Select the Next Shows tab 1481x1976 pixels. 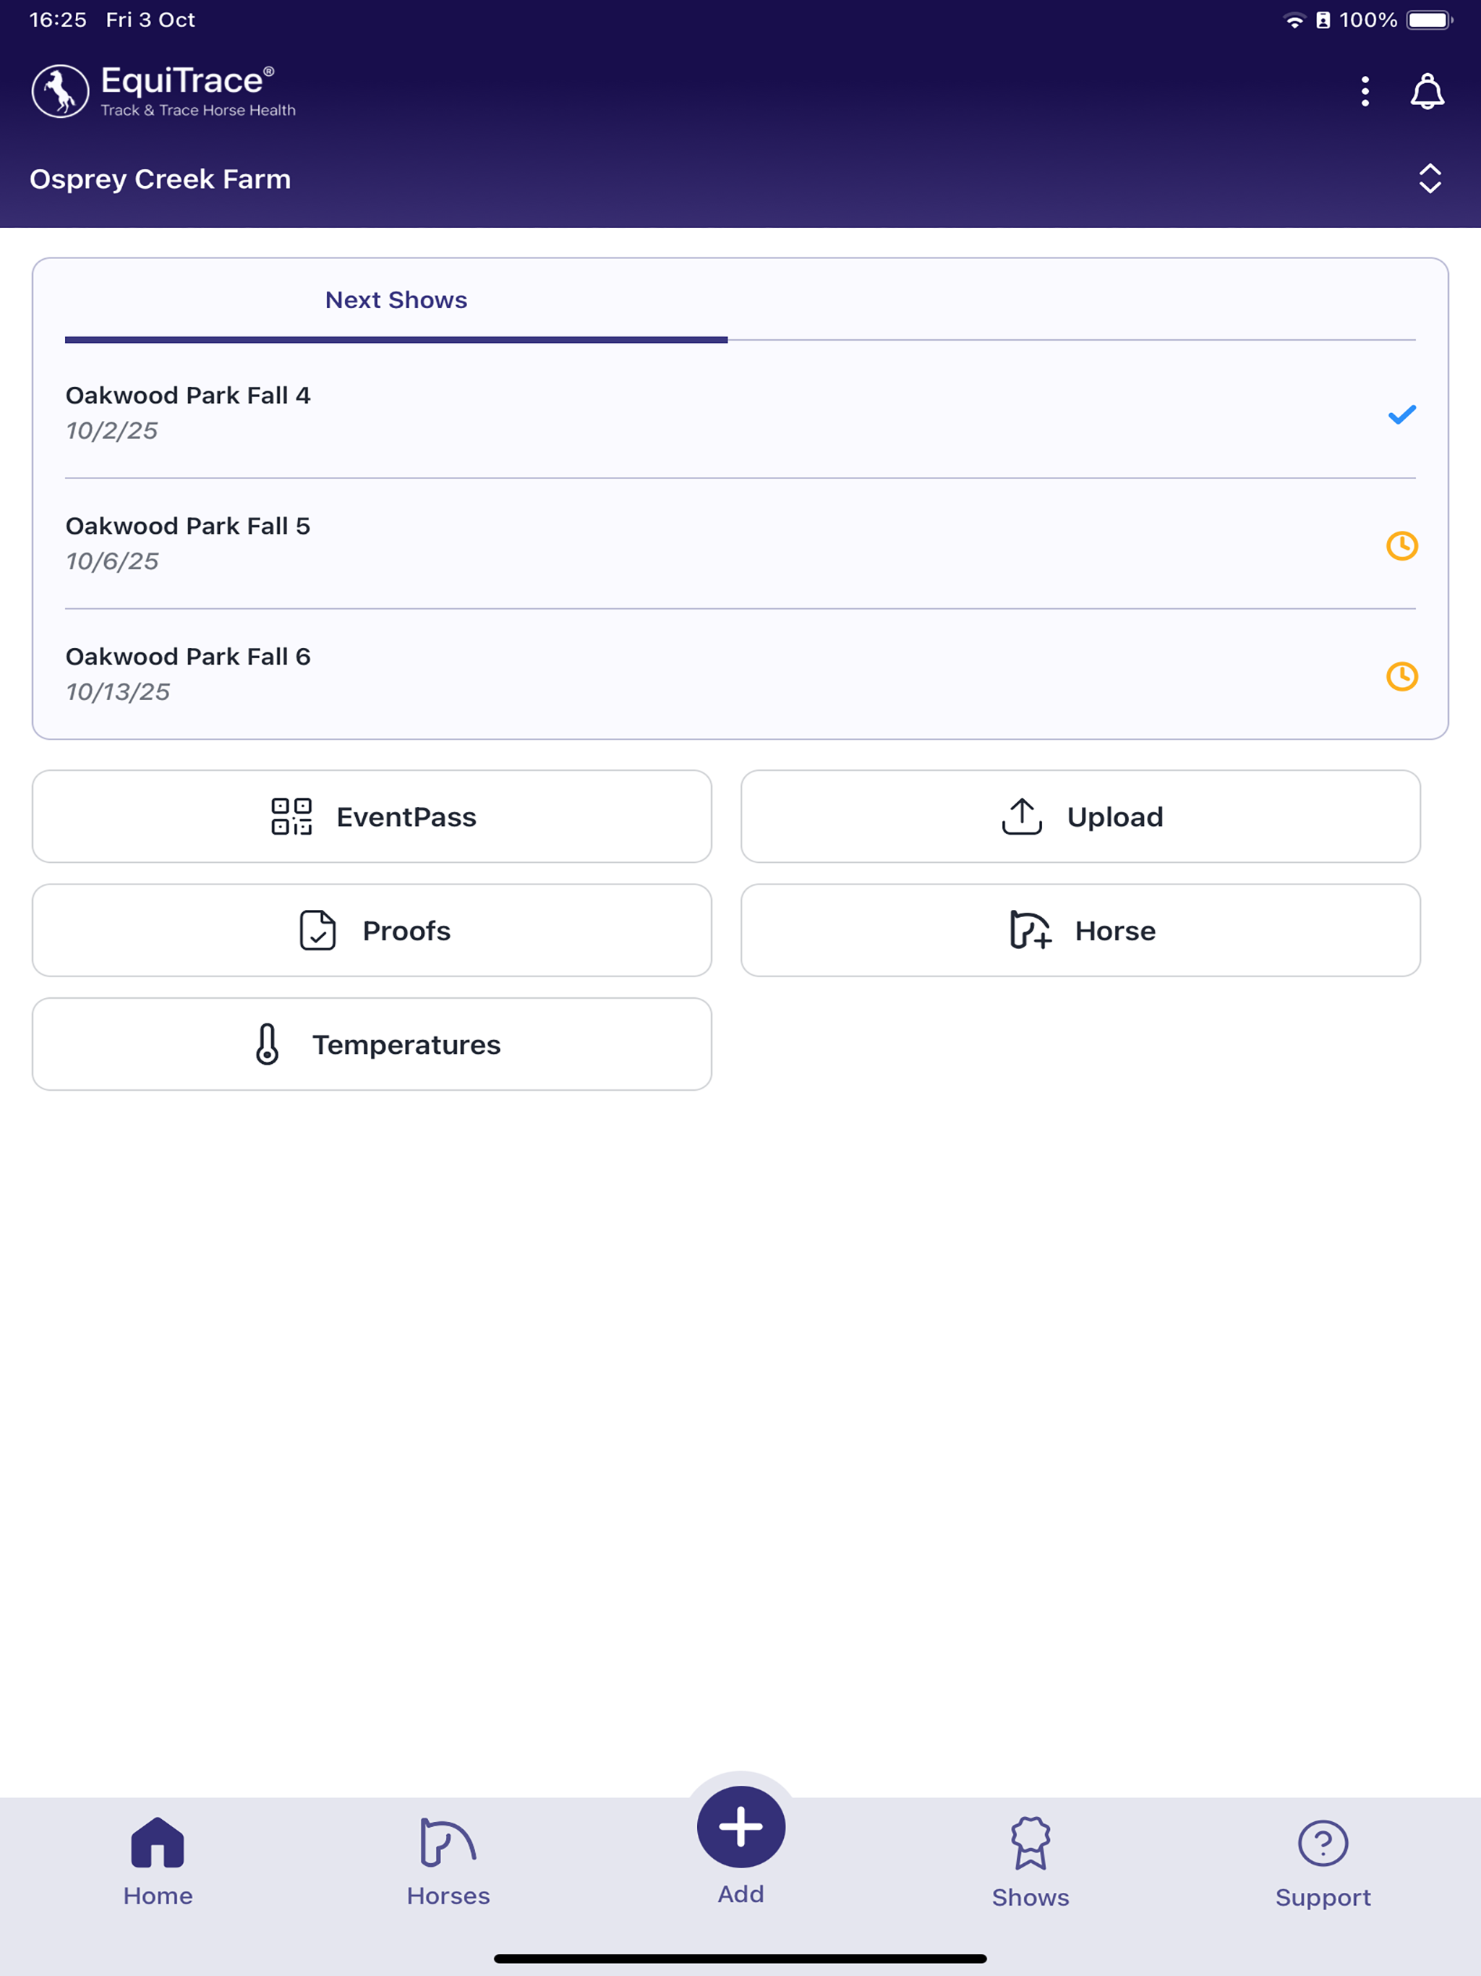click(396, 300)
